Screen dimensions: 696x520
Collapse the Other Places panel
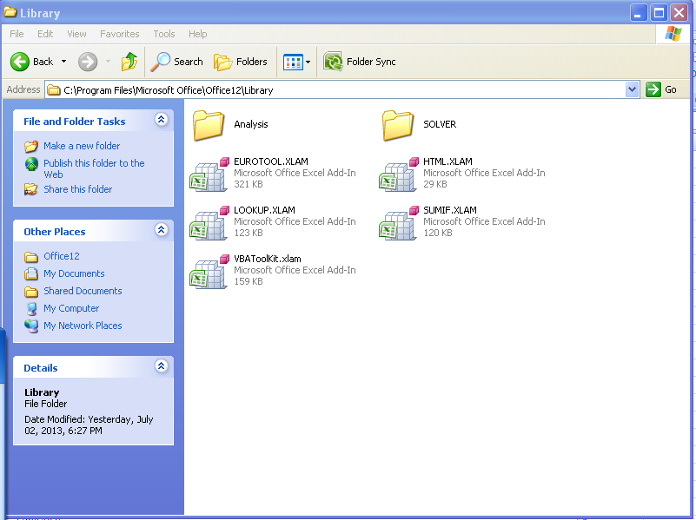[161, 230]
